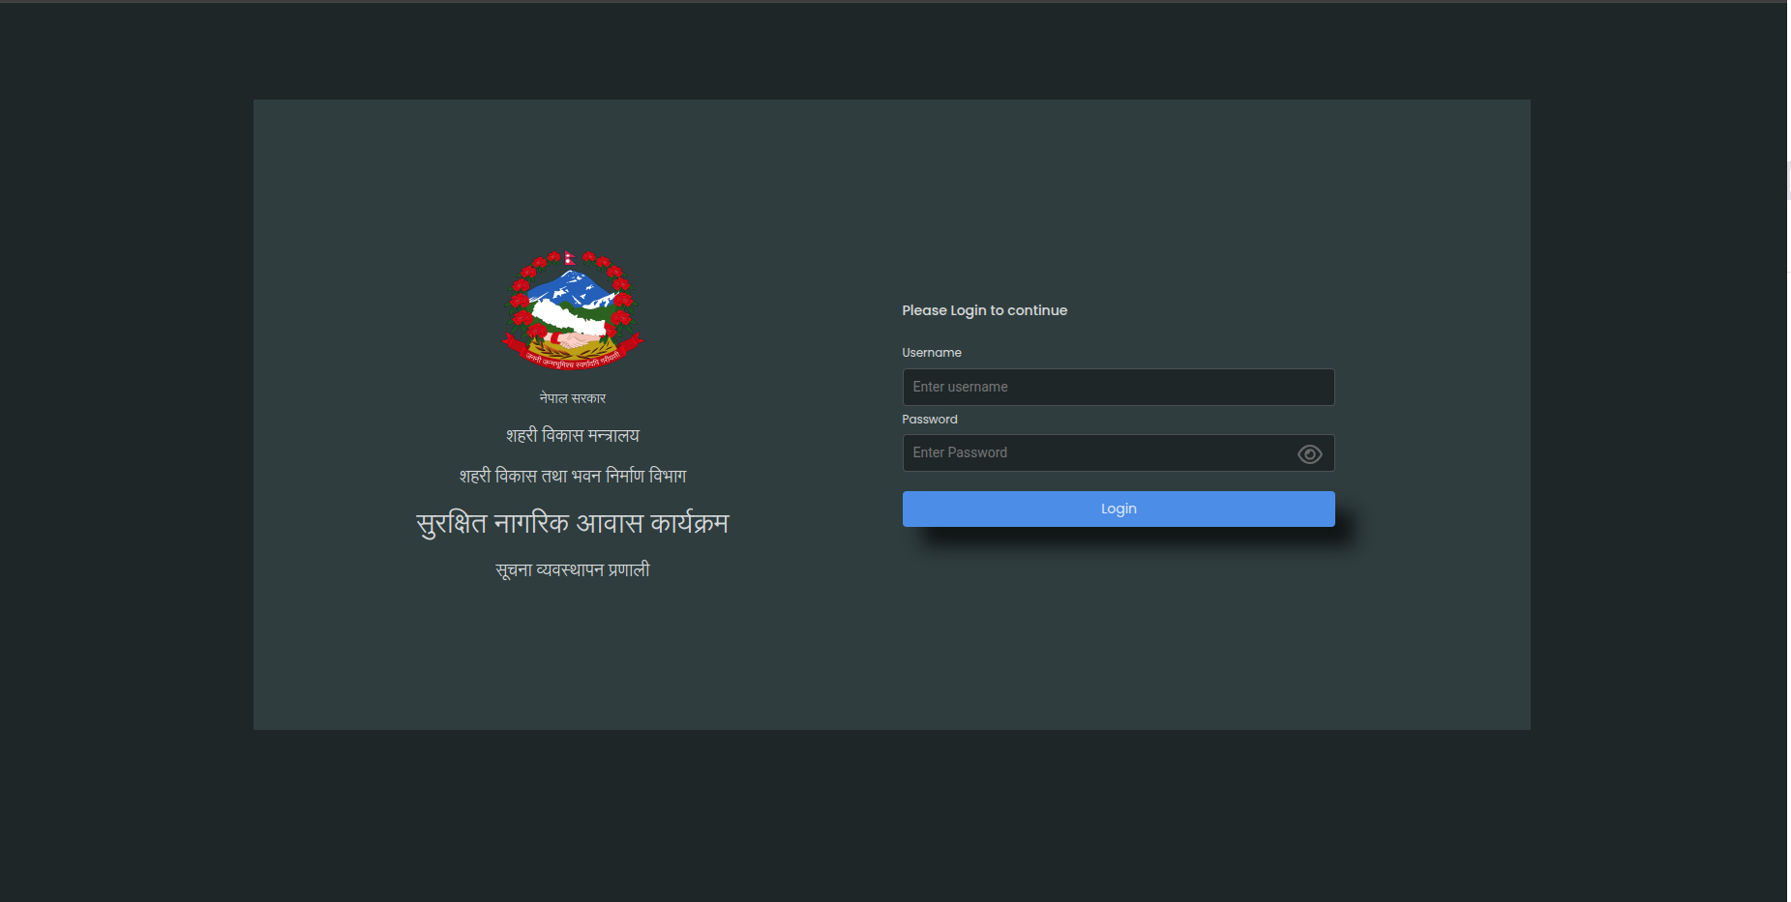
Task: Focus the Enter Password input field
Action: click(x=1098, y=452)
